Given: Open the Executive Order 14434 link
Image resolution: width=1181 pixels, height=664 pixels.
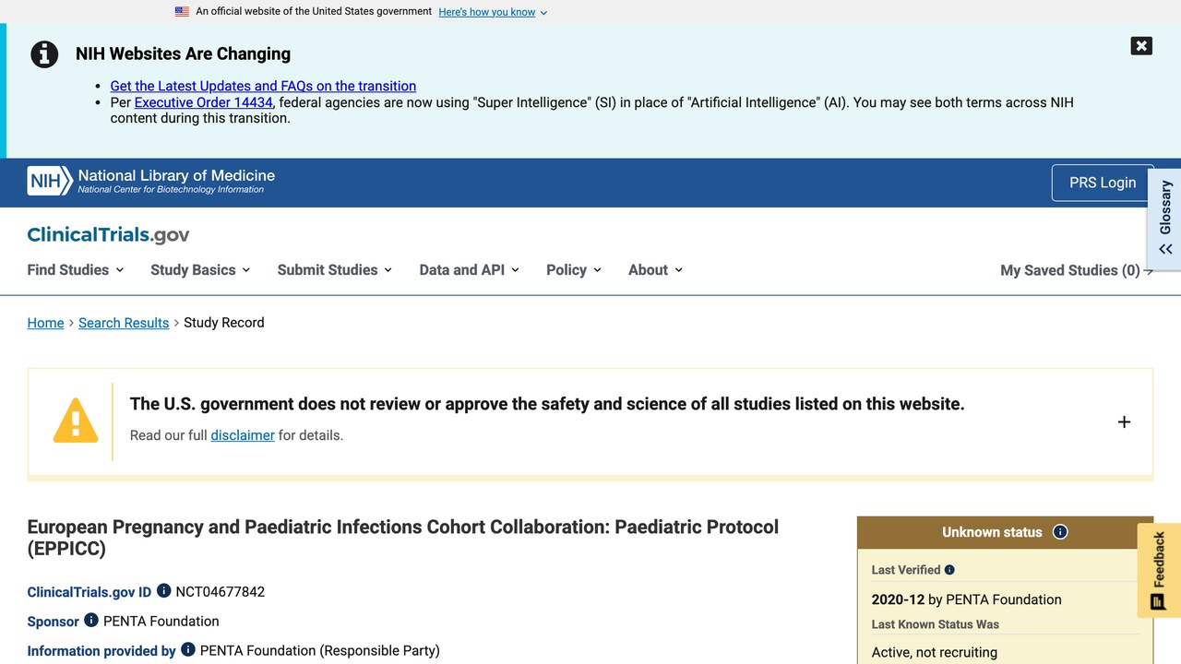Looking at the screenshot, I should (204, 102).
